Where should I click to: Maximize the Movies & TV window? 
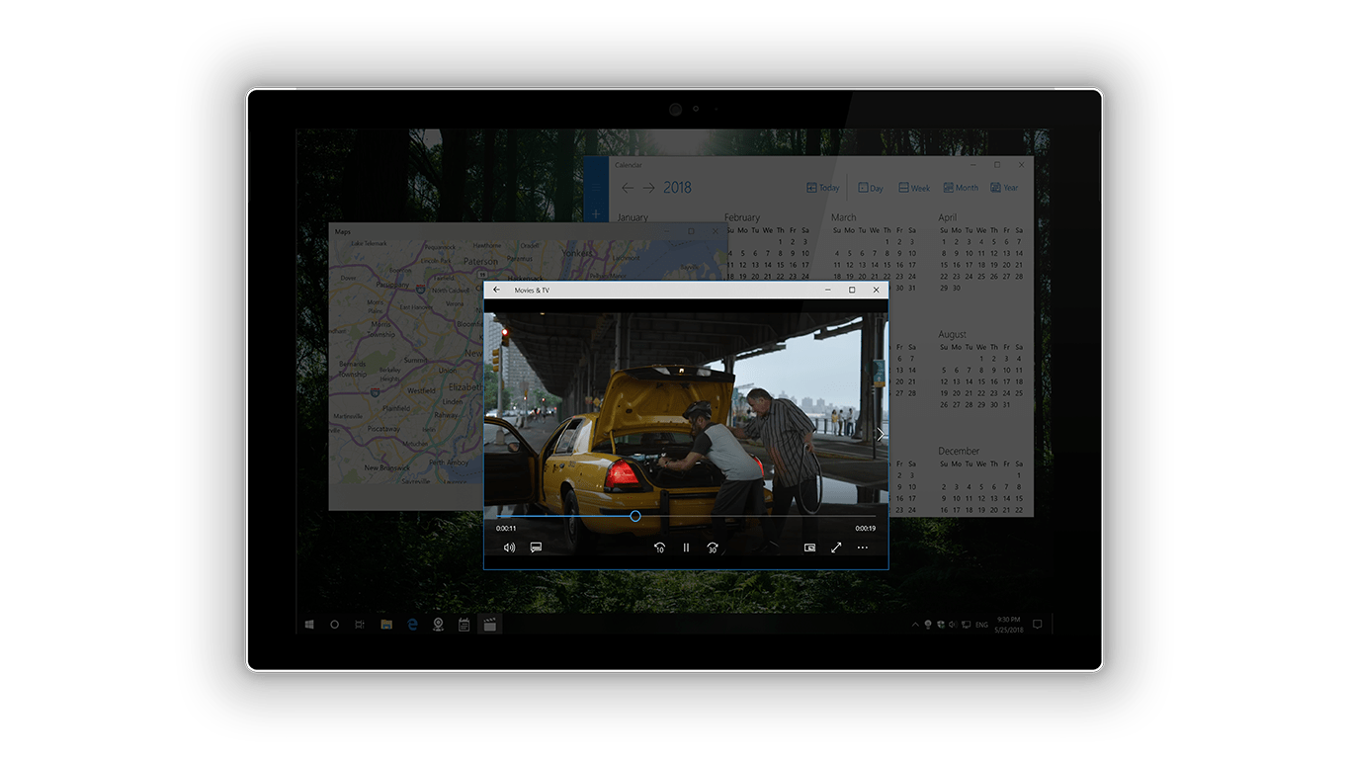(852, 291)
